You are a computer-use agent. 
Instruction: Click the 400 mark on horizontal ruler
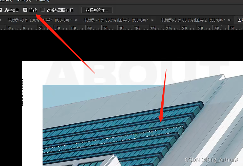(153, 28)
